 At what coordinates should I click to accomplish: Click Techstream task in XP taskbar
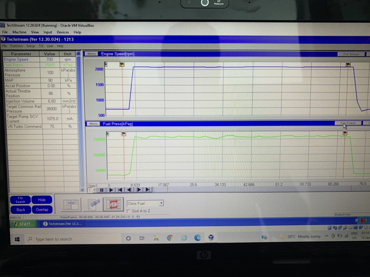tap(62, 224)
